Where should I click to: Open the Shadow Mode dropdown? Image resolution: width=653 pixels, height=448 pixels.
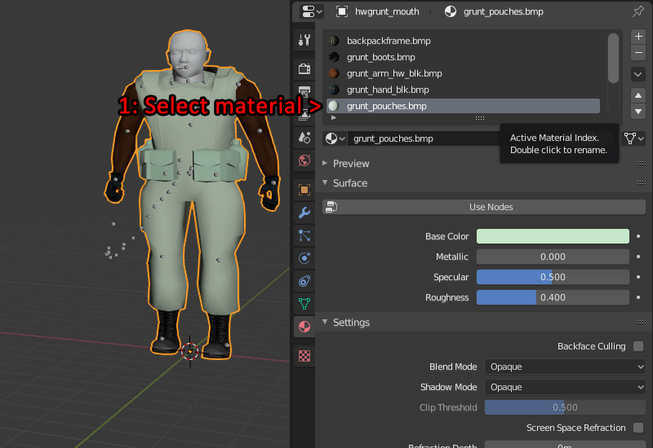(565, 387)
